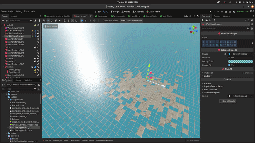Switch to the Script workspace
The width and height of the screenshot is (255, 143).
tap(114, 11)
